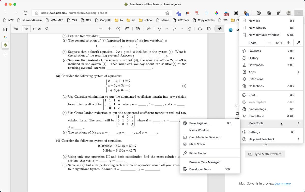
Task: Click the Google tab in sidebar
Action: [5, 37]
